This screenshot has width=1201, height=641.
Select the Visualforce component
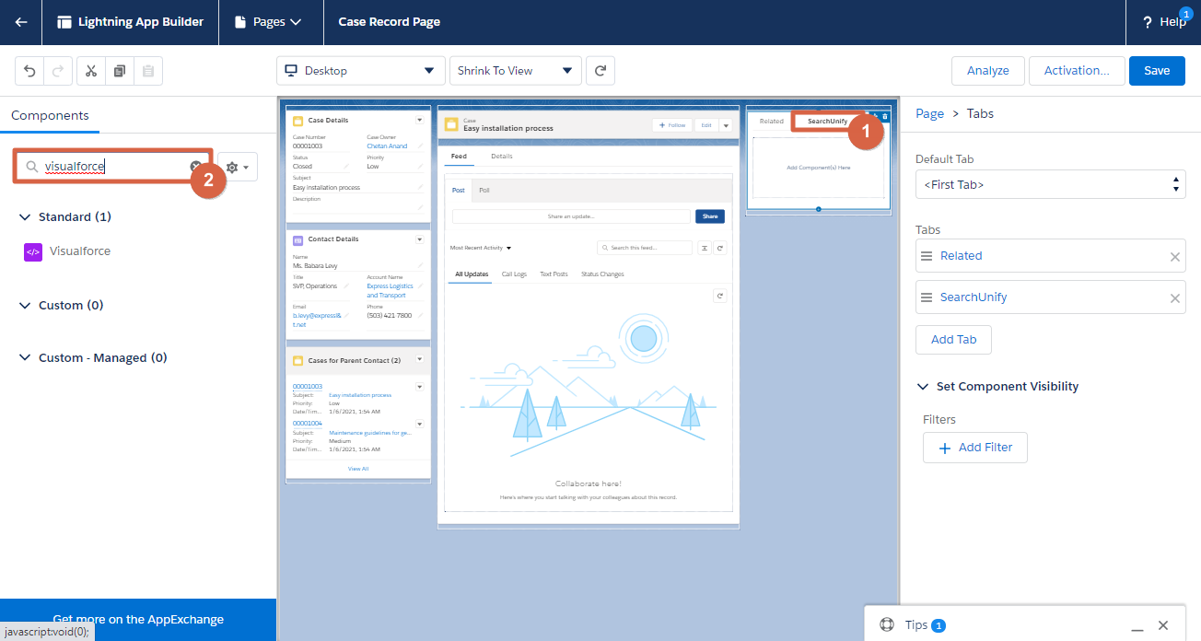point(79,251)
